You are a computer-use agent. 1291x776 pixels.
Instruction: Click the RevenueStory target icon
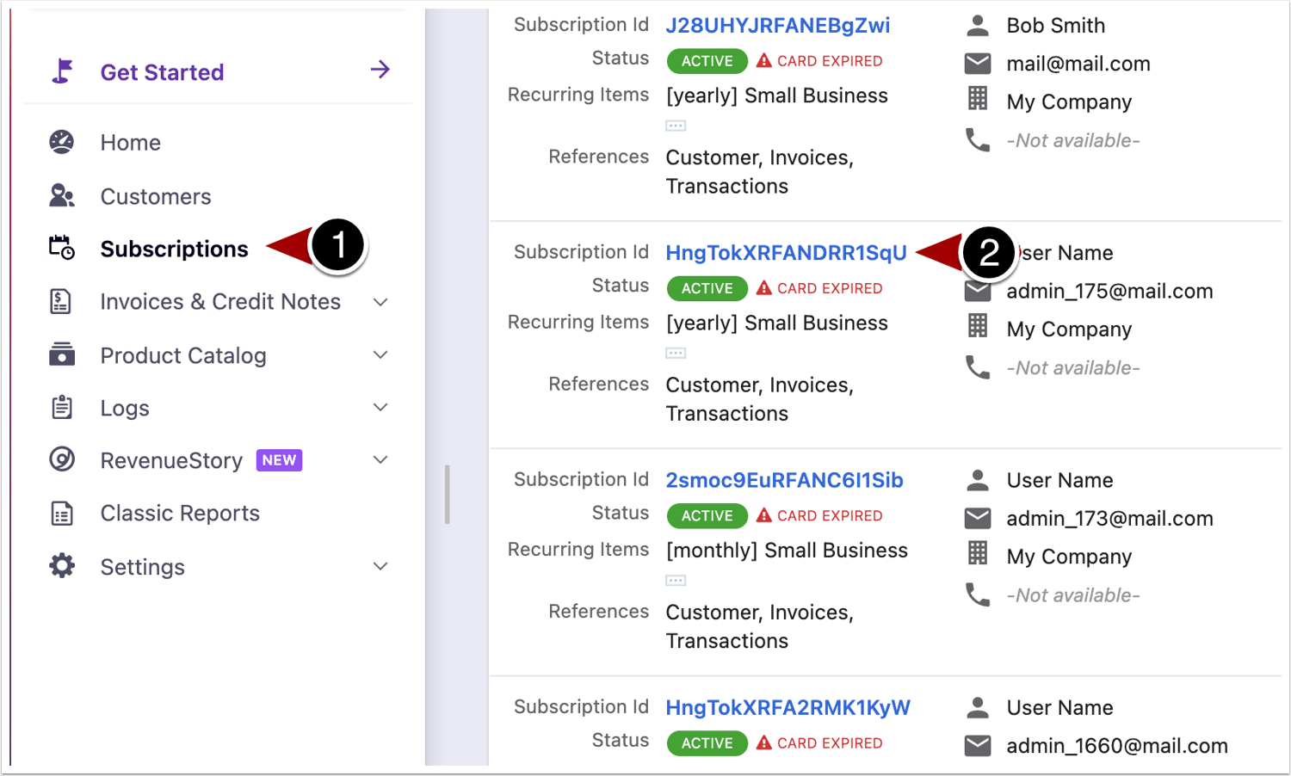point(62,460)
